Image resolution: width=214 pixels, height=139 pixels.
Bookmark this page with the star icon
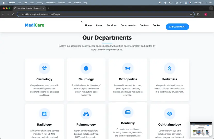click(191, 14)
